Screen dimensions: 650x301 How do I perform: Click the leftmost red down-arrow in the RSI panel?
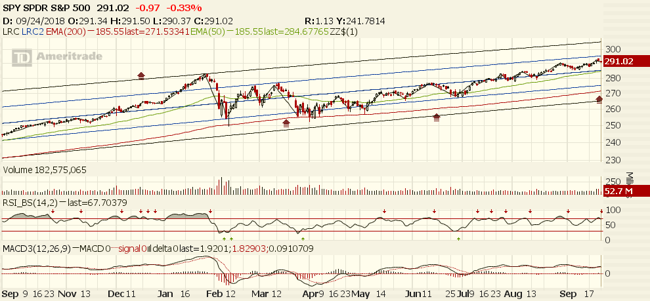pyautogui.click(x=52, y=211)
